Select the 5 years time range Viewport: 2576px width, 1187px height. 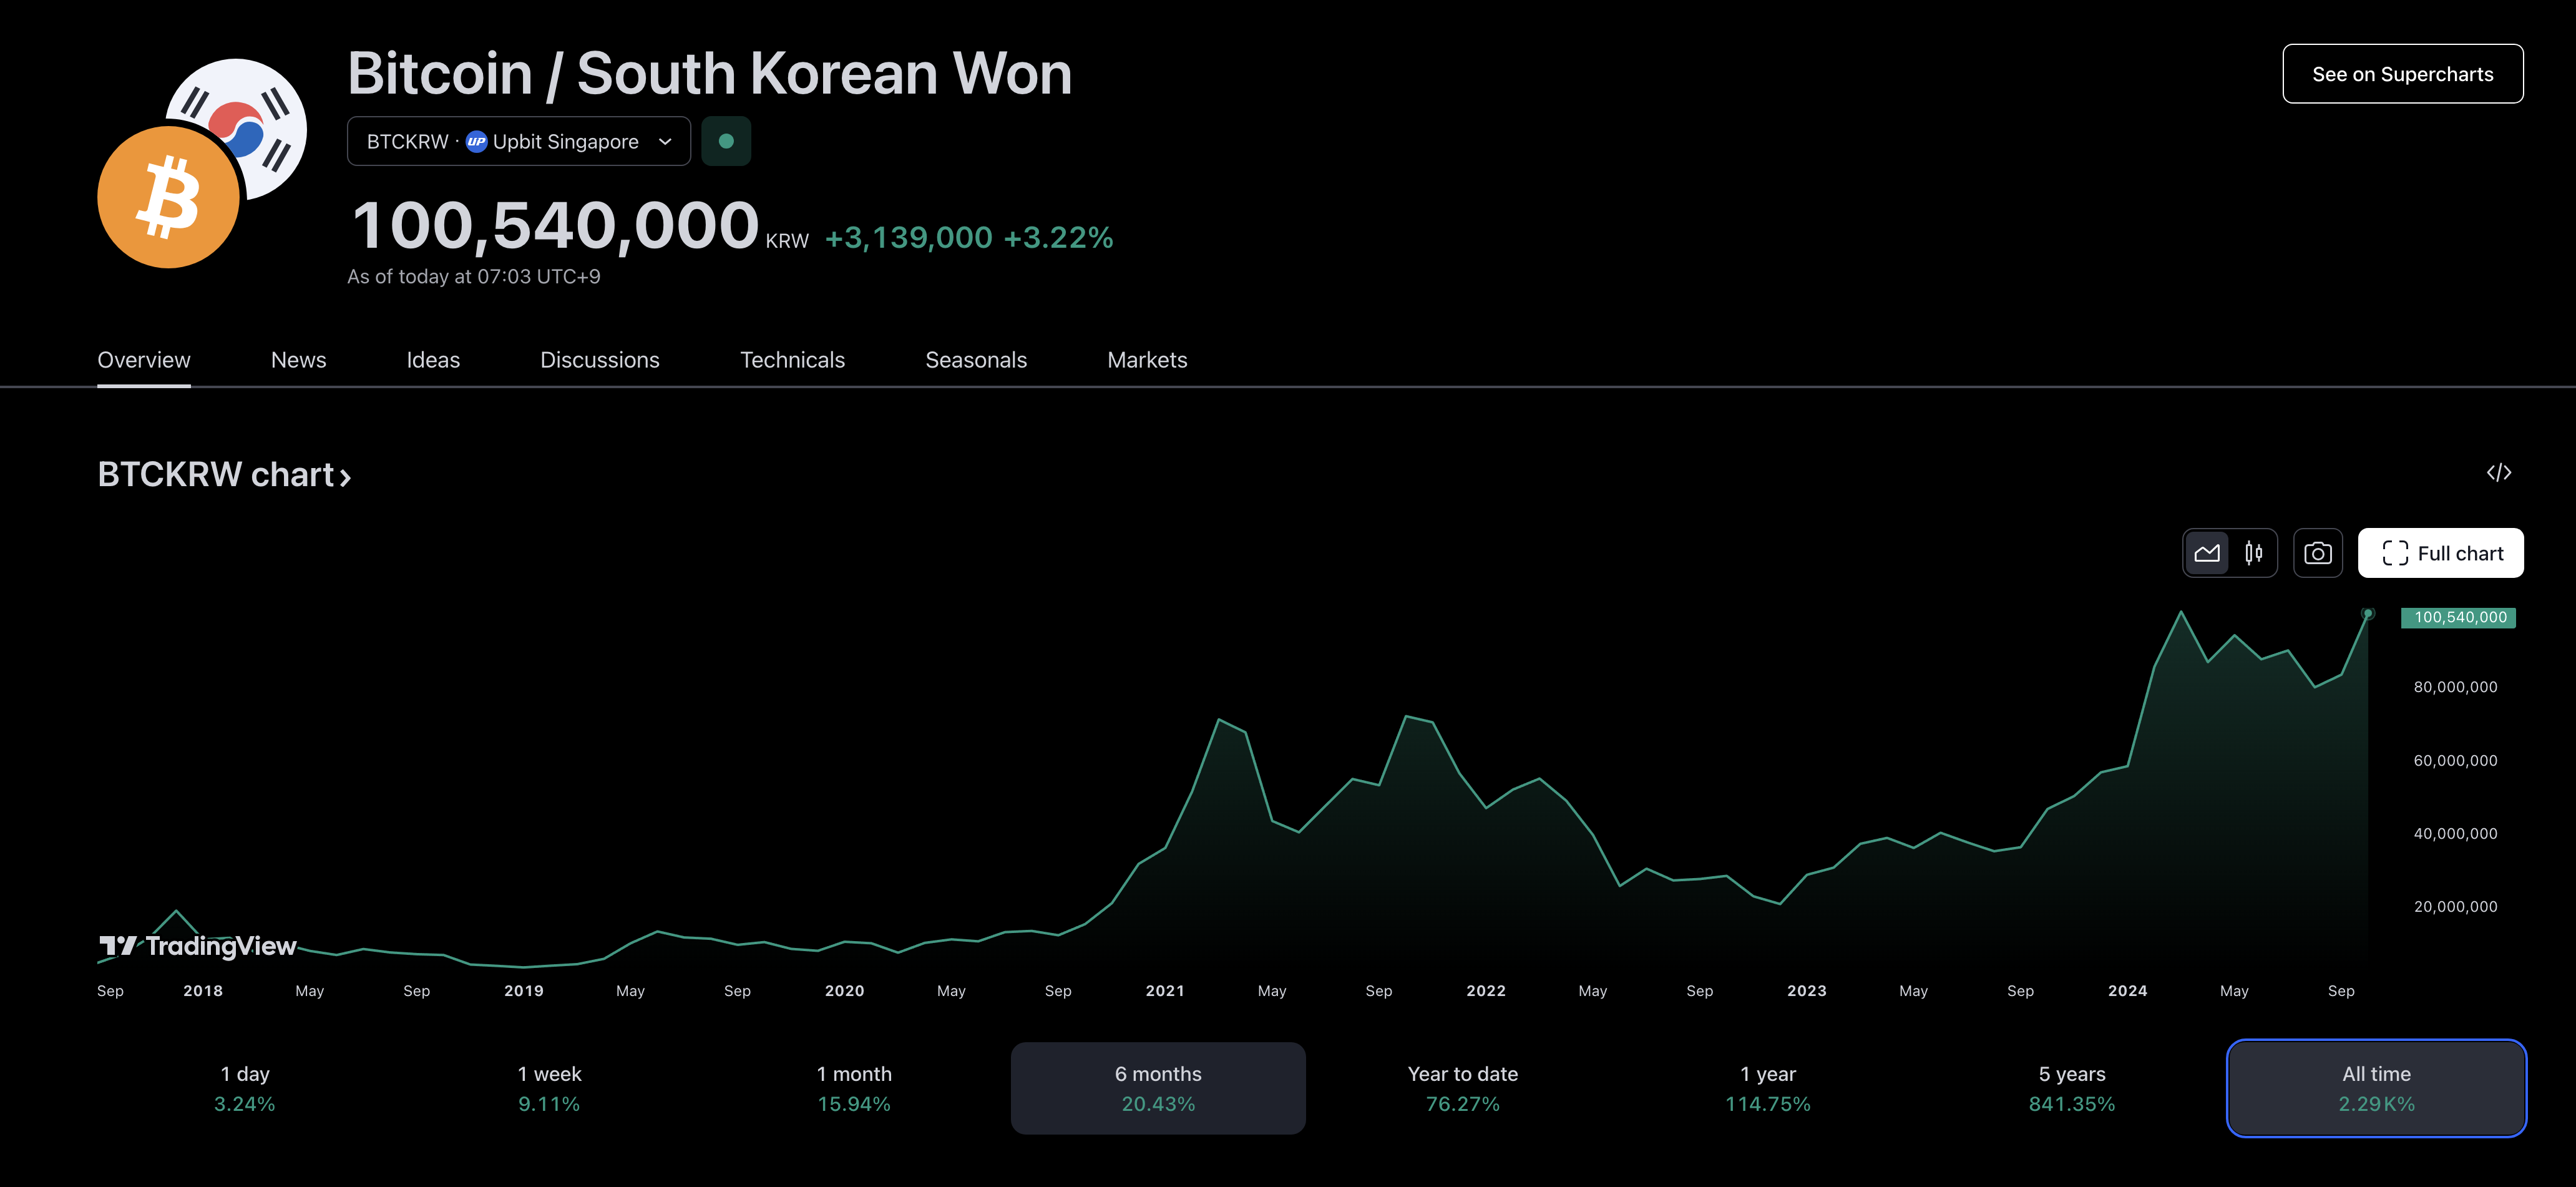(2071, 1088)
